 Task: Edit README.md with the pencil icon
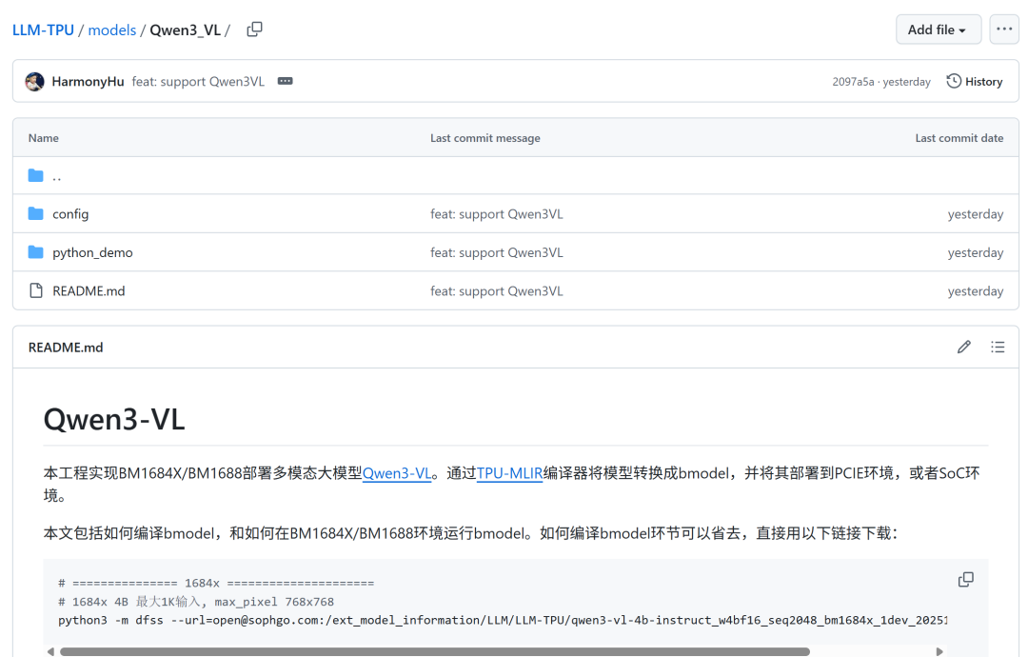pos(964,348)
